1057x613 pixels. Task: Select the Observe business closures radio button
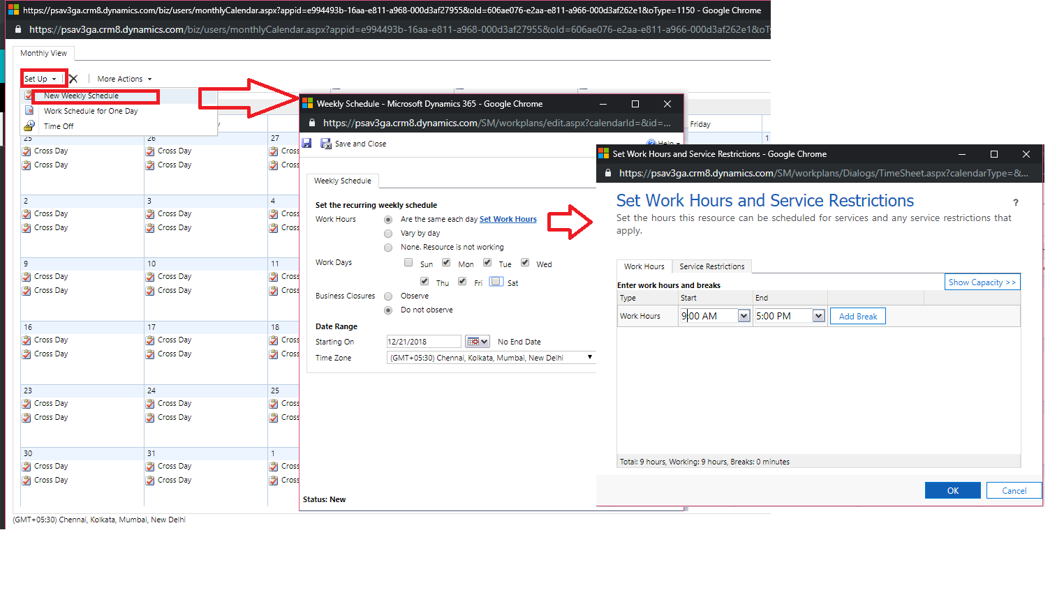click(388, 296)
